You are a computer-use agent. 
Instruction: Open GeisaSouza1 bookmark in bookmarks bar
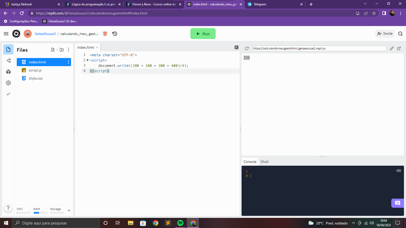[60, 21]
